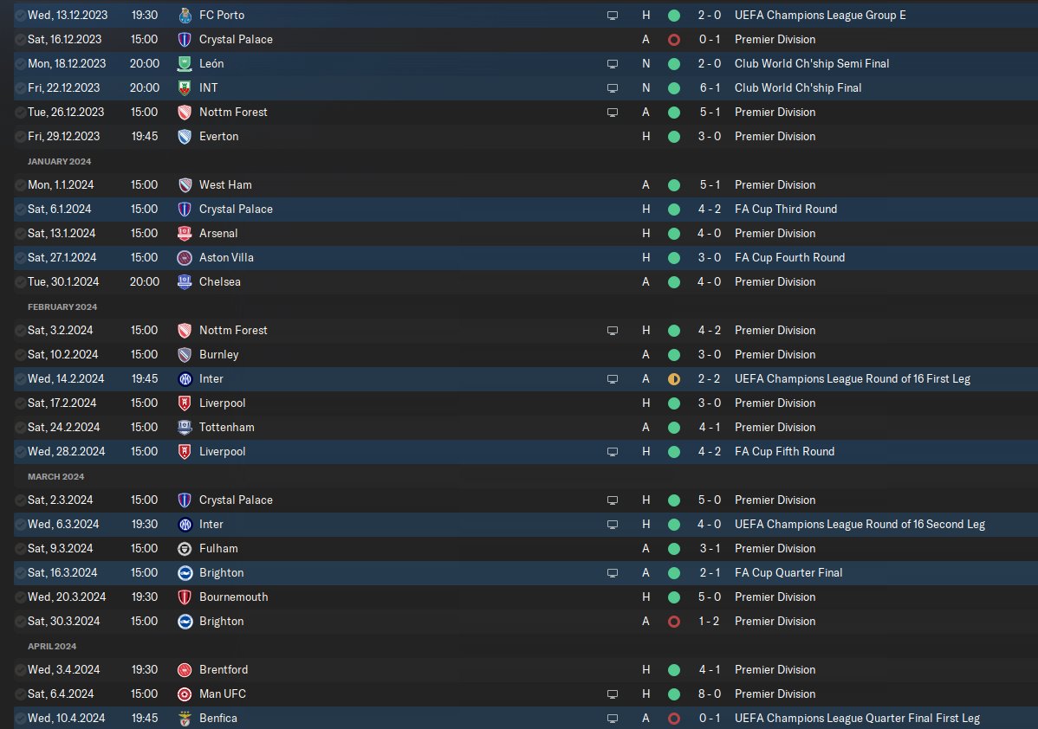
Task: Click the Tottenham club badge
Action: tap(185, 428)
